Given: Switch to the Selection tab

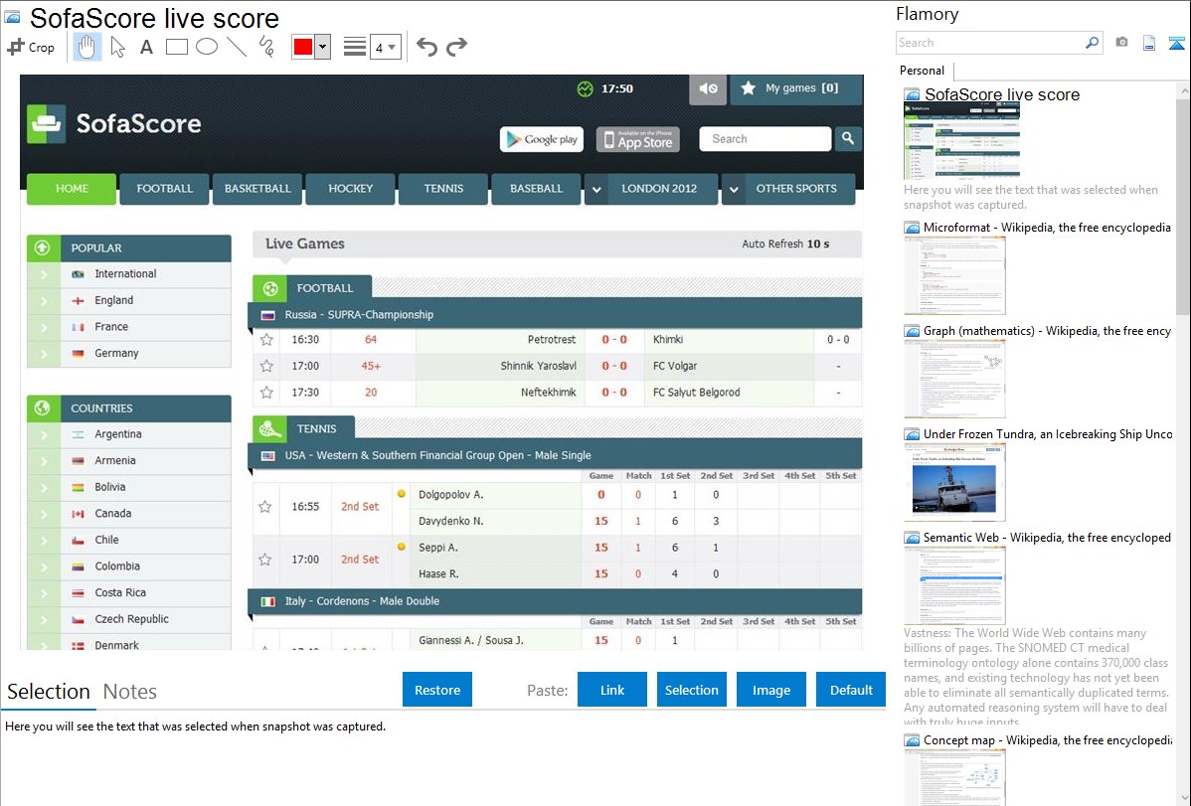Looking at the screenshot, I should 49,692.
